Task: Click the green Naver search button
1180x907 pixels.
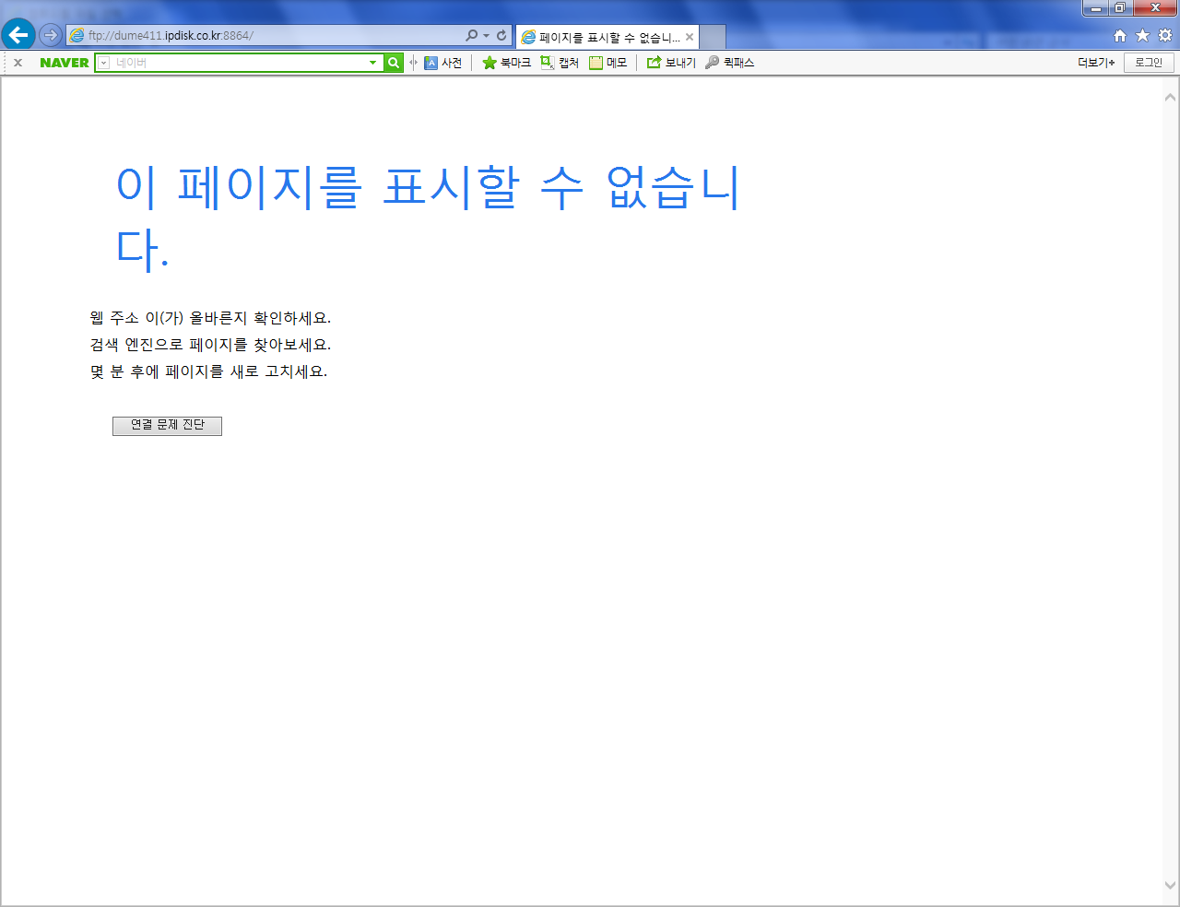Action: pos(394,63)
